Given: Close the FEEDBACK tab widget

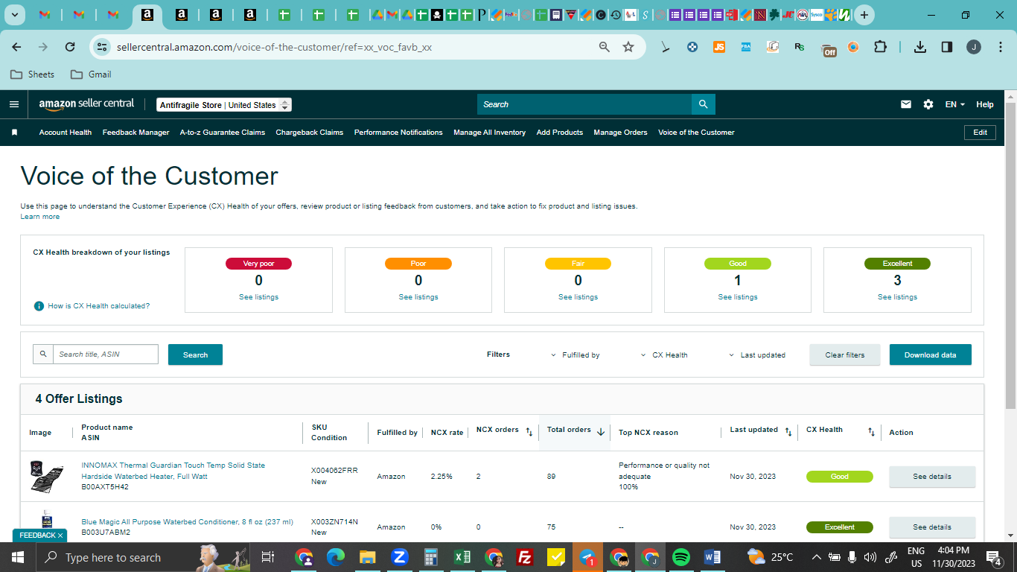Looking at the screenshot, I should 60,536.
